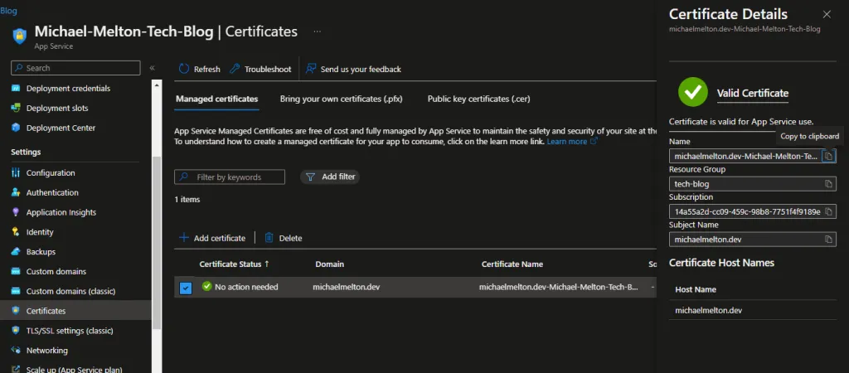Open the Blog breadcrumb link

(8, 10)
